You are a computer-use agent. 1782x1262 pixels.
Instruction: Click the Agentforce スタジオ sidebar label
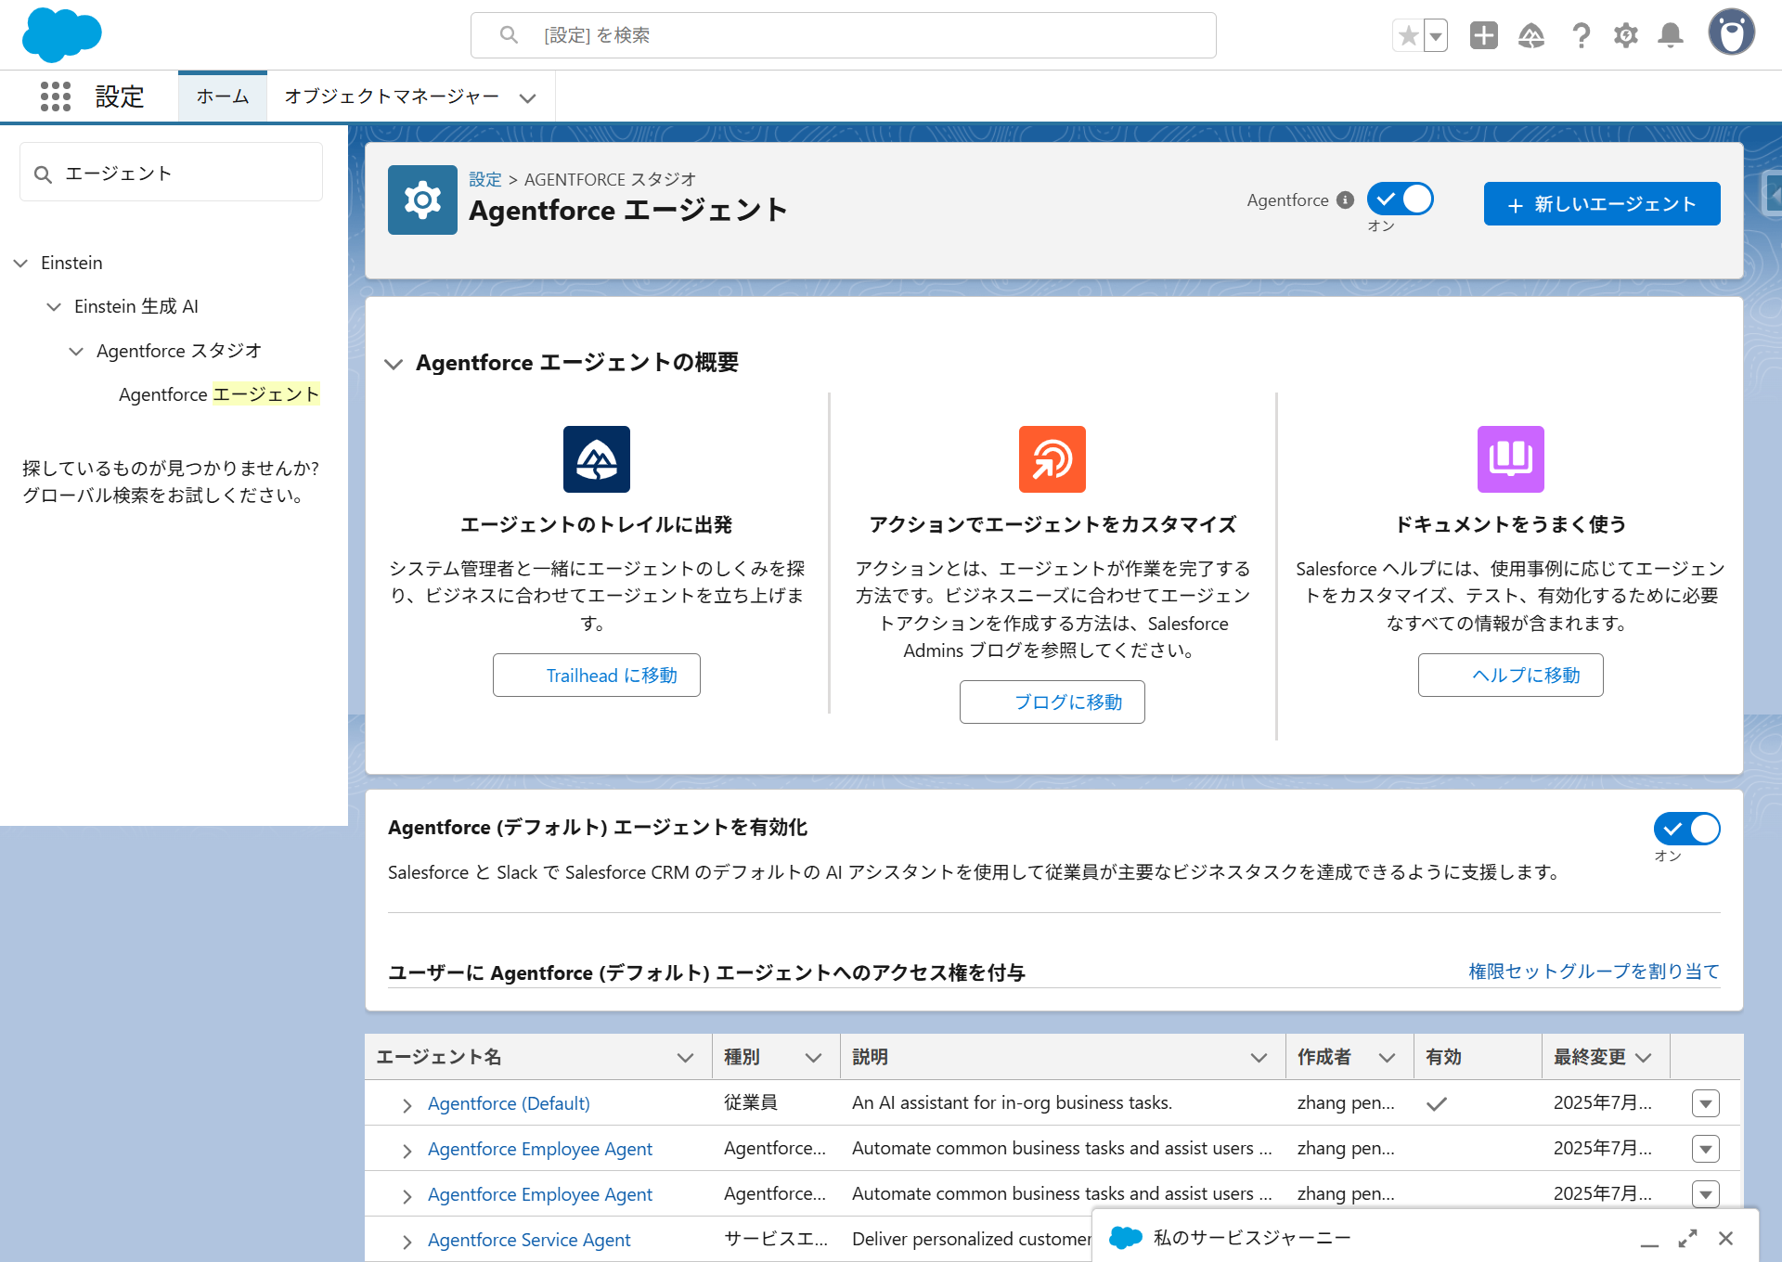point(179,351)
